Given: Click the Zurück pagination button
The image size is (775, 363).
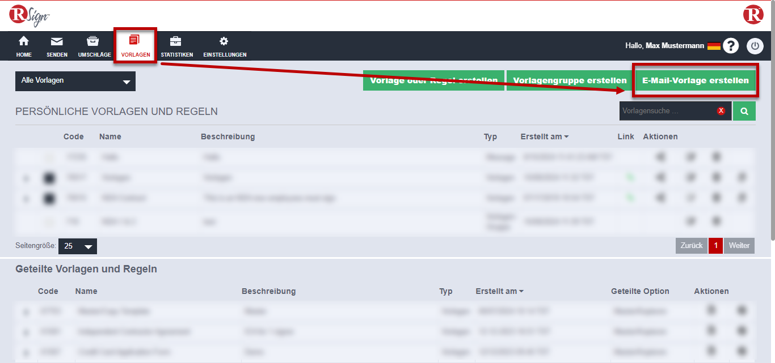Looking at the screenshot, I should 692,245.
